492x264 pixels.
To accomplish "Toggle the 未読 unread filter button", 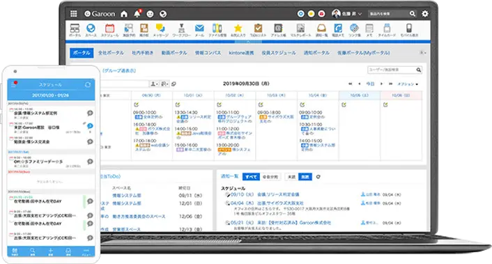I will pos(291,177).
